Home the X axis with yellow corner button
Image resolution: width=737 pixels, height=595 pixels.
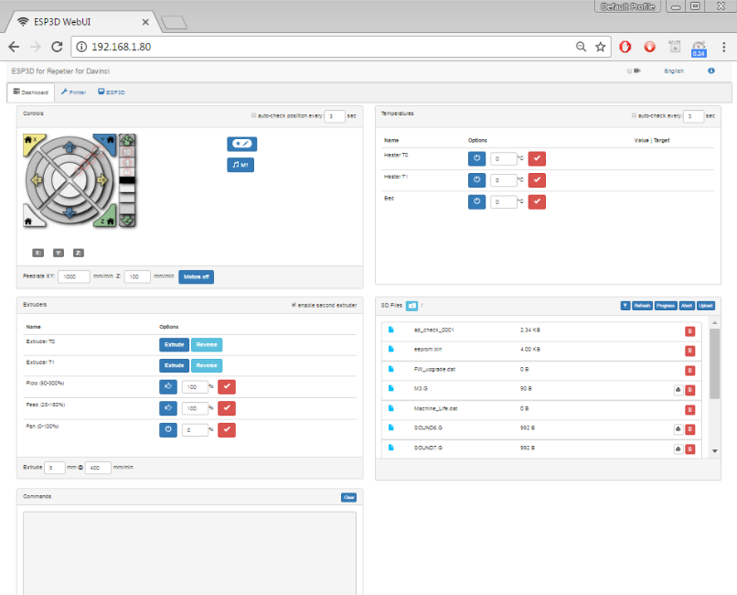(x=31, y=143)
